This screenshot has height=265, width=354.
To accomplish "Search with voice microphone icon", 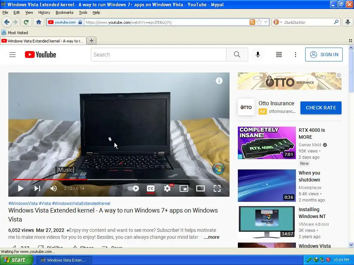I will pyautogui.click(x=258, y=55).
